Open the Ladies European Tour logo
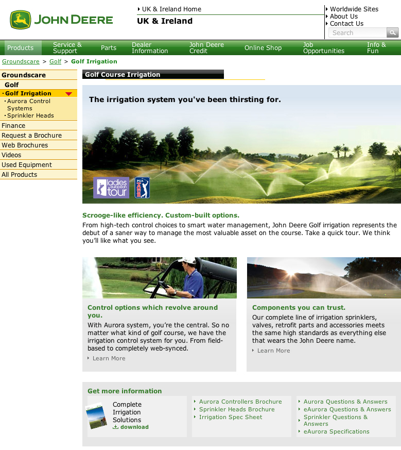401x450 pixels. point(111,188)
